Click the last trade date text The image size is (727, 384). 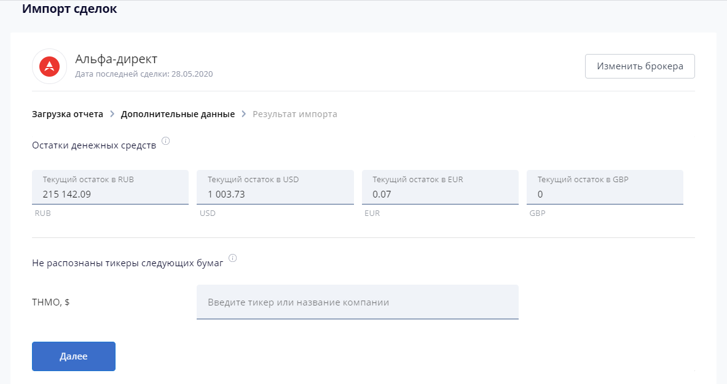[144, 74]
